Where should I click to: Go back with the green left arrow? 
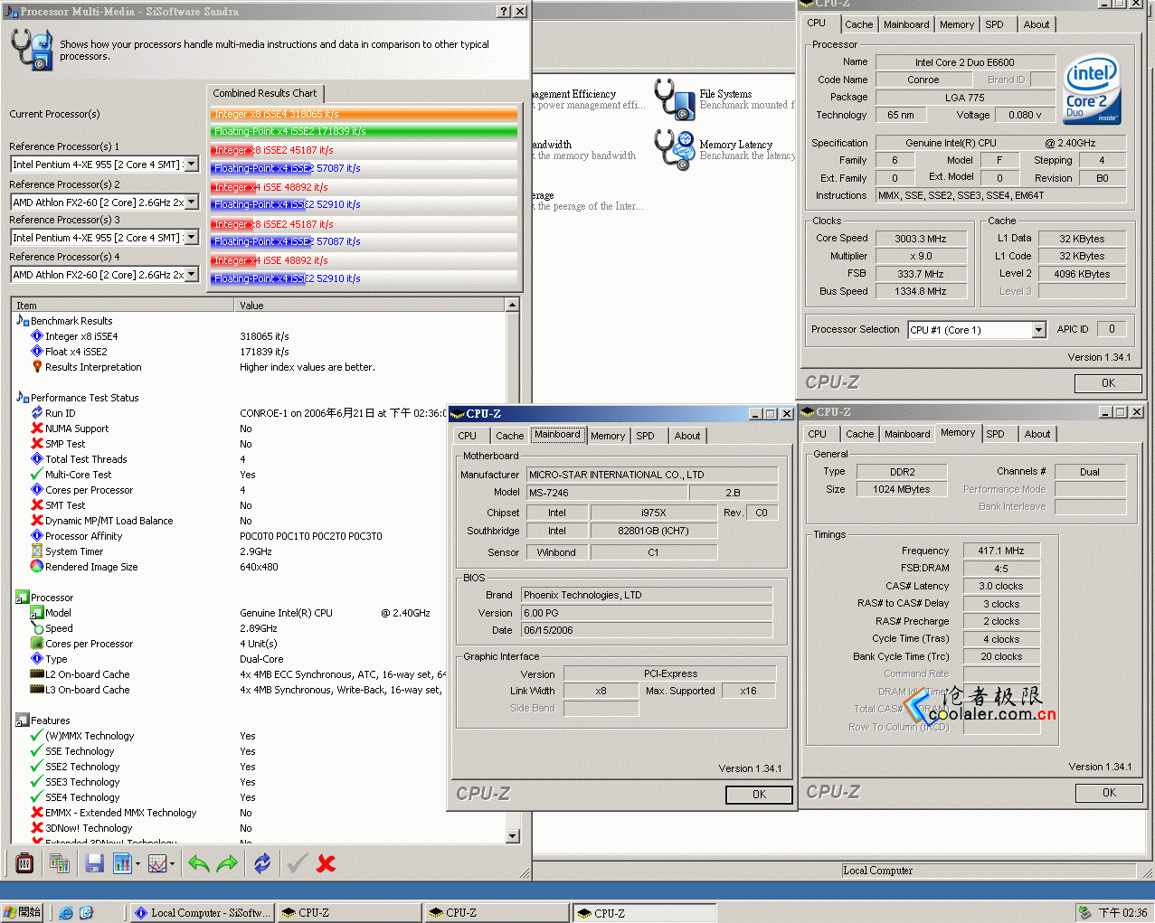point(199,863)
